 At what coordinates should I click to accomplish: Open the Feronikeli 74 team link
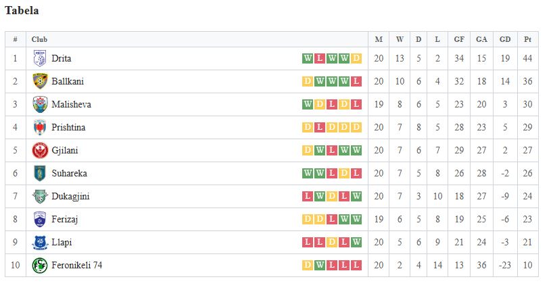pyautogui.click(x=76, y=266)
